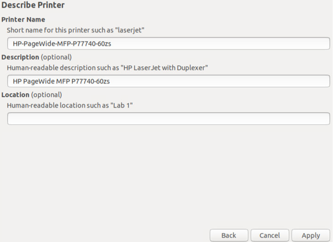335x242 pixels.
Task: Click the bold "Printer Name" label
Action: click(23, 20)
